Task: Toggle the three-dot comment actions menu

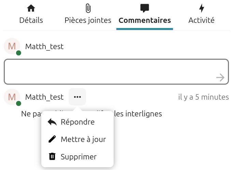Action: [x=77, y=97]
